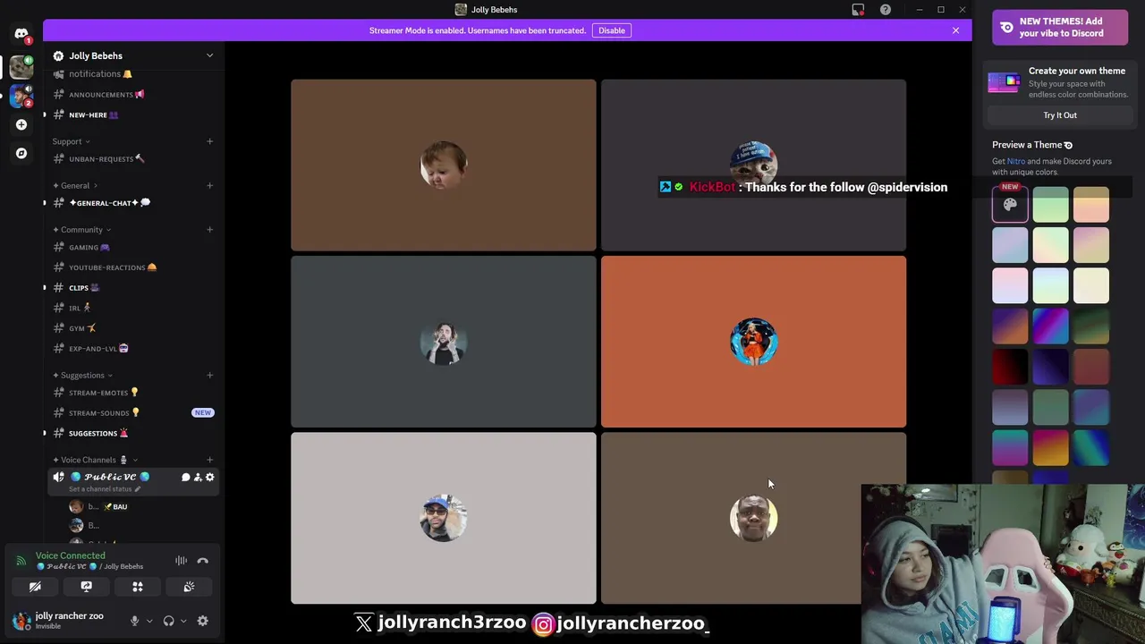Click the Voice Connected status text
The width and height of the screenshot is (1145, 644).
[71, 555]
